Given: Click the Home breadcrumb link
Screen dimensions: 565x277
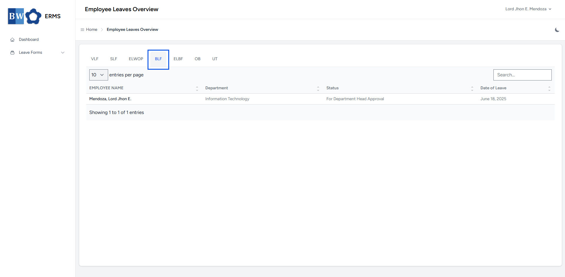Looking at the screenshot, I should 92,30.
